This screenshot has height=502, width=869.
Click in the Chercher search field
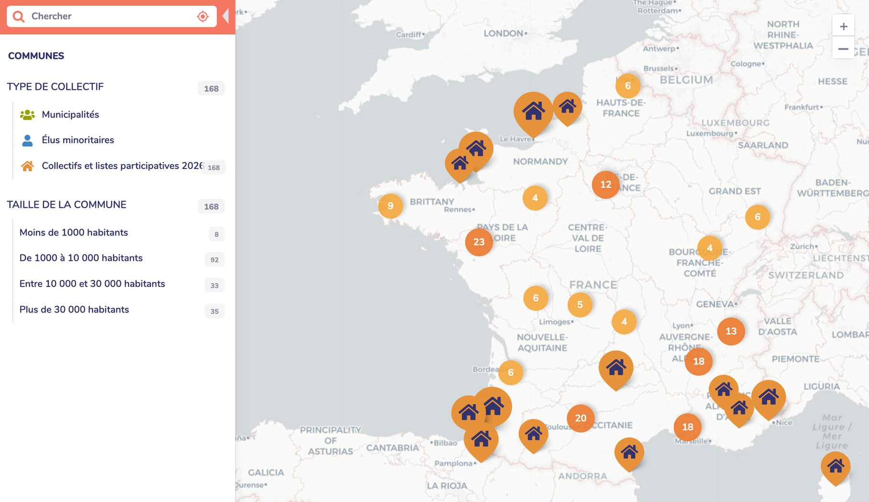(110, 17)
